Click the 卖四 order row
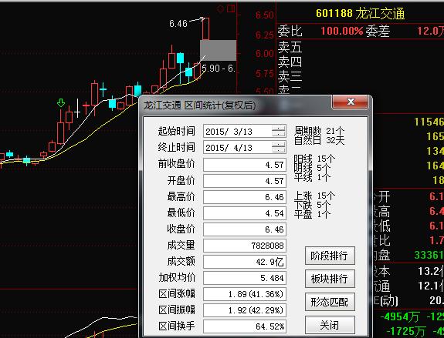 tap(290, 62)
